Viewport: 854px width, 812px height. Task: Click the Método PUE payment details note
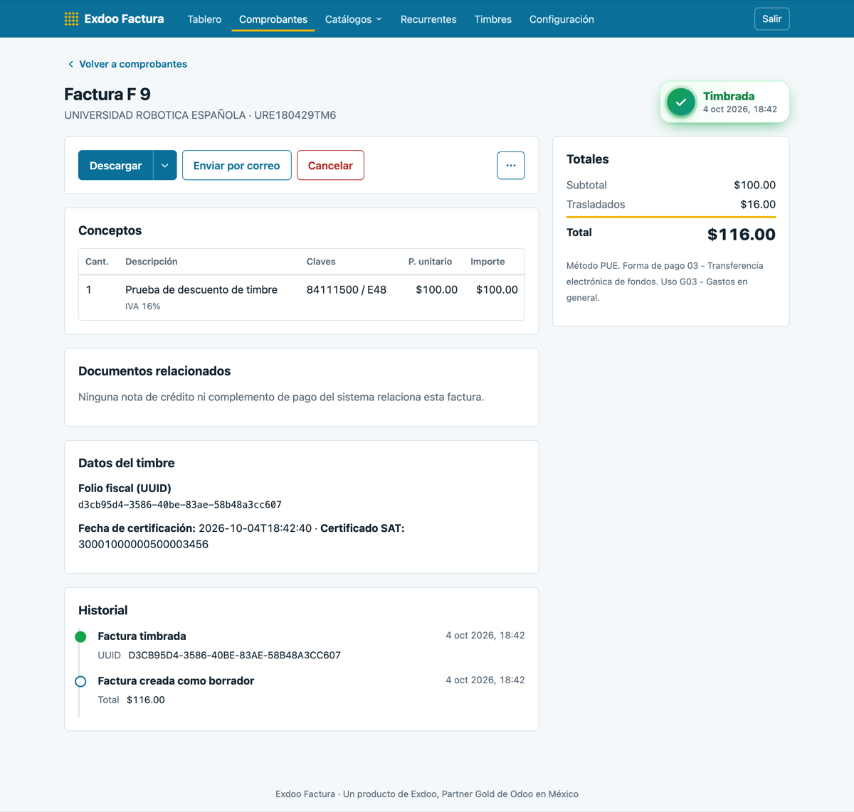[x=665, y=282]
